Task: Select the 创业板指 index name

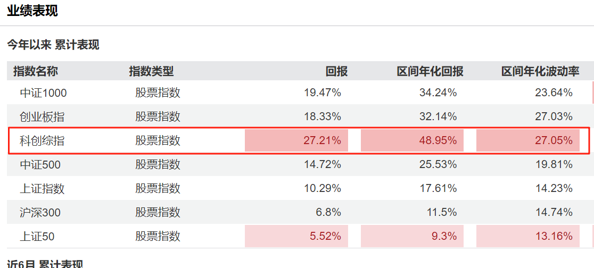Action: [42, 117]
